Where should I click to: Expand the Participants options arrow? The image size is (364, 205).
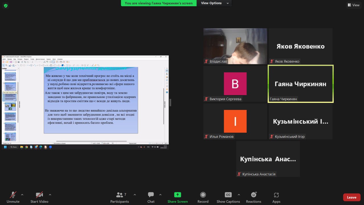(135, 195)
